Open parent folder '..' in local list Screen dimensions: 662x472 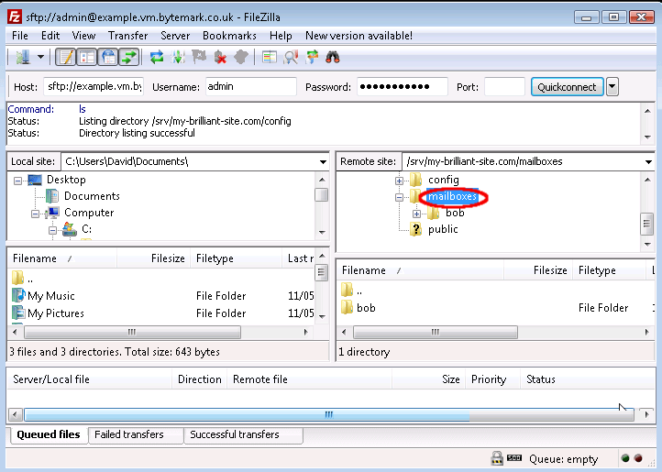pyautogui.click(x=30, y=279)
